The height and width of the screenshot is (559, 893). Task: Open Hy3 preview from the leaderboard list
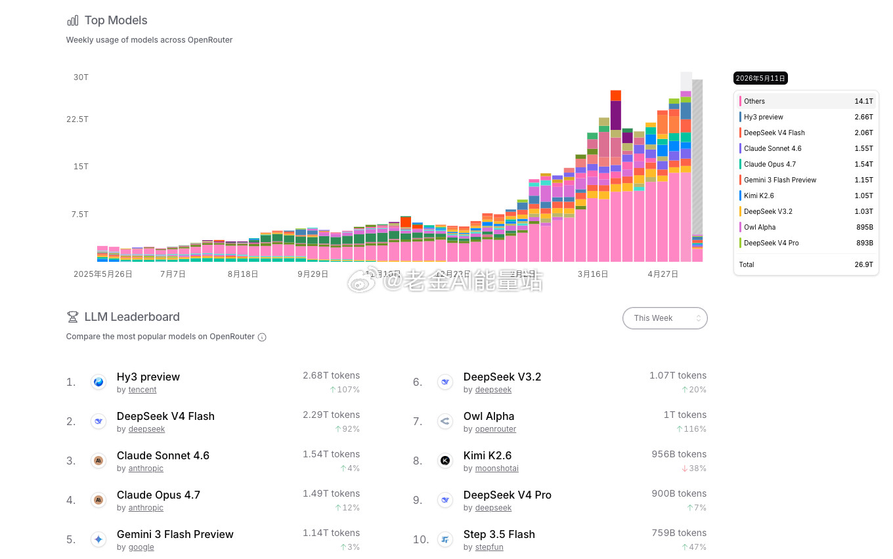point(148,377)
